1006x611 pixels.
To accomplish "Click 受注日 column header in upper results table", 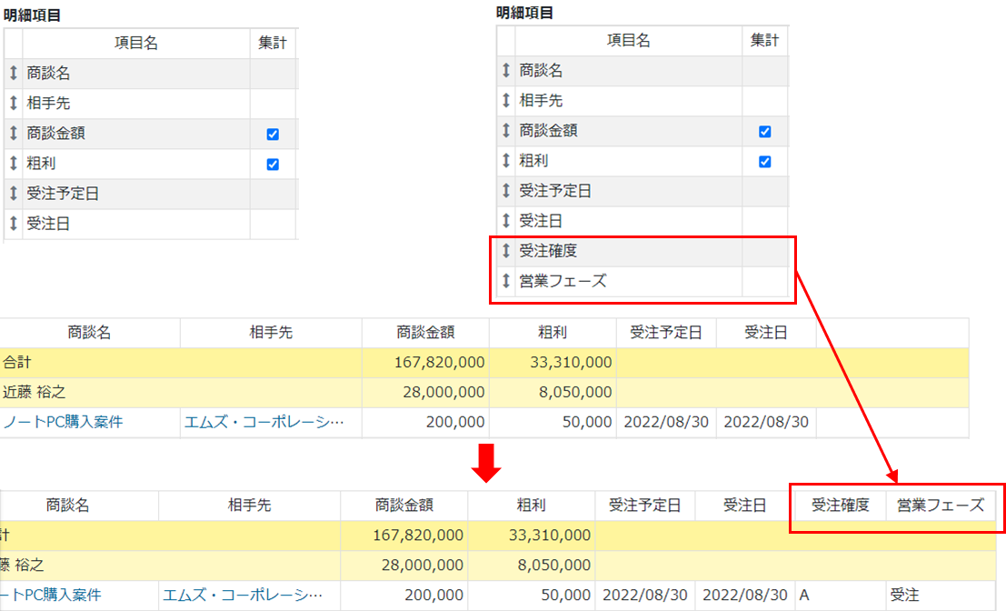I will (x=766, y=333).
